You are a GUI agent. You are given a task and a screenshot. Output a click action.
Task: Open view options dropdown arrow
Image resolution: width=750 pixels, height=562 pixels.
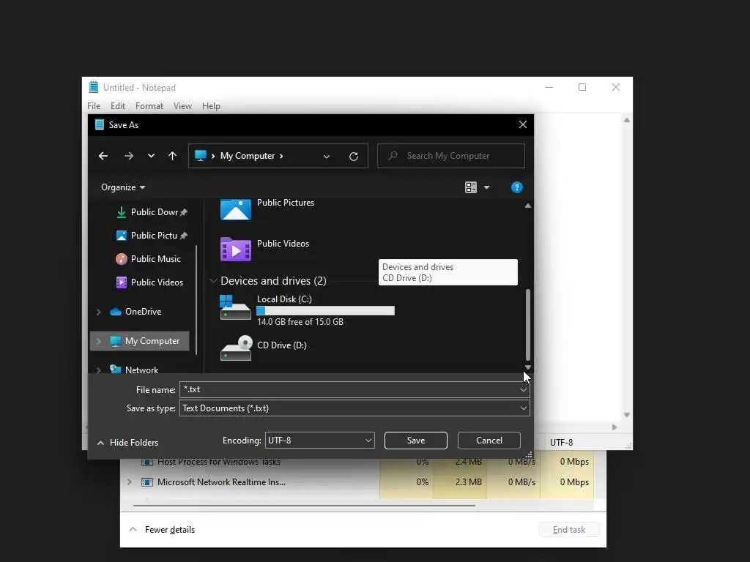coord(486,187)
